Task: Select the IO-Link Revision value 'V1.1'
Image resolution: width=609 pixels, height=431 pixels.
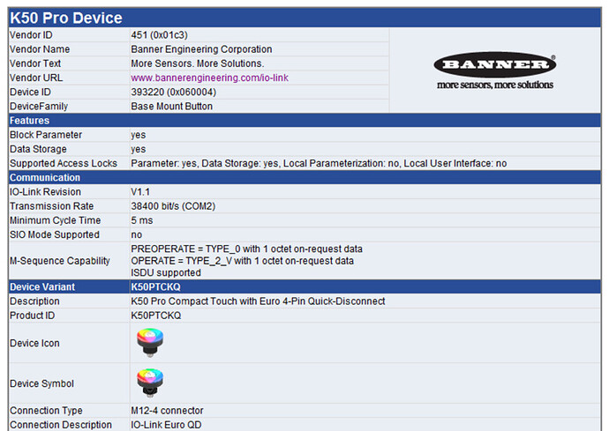Action: click(x=140, y=191)
